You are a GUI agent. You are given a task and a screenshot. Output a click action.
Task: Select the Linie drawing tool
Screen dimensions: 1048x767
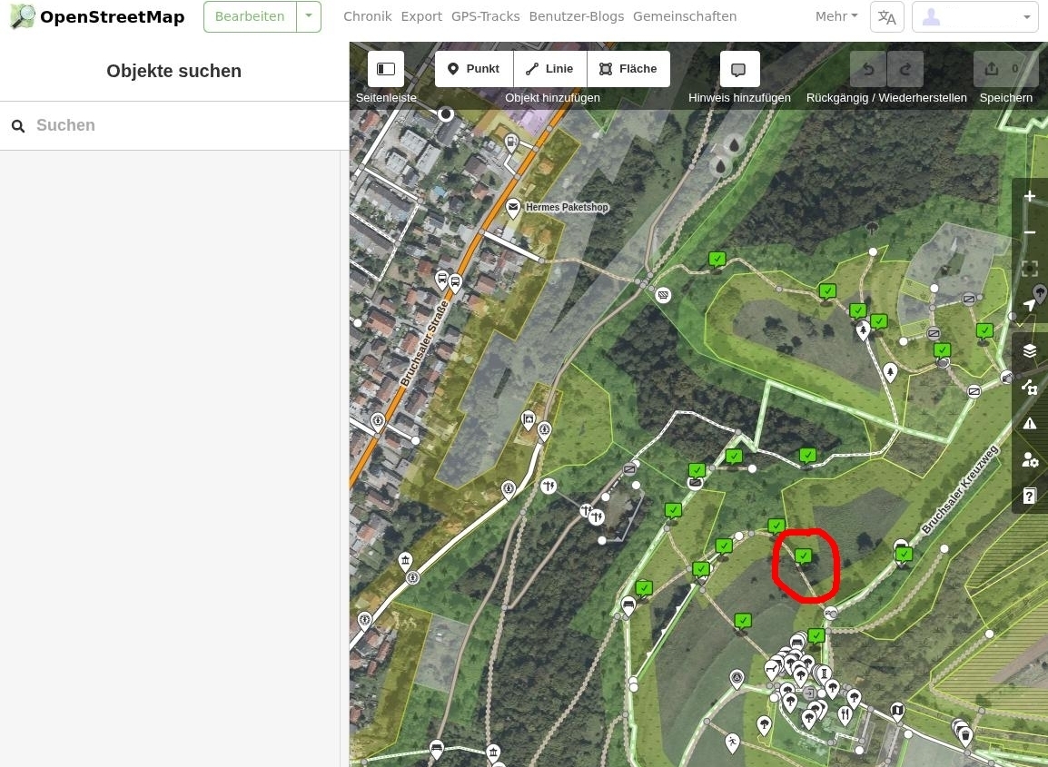coord(550,69)
